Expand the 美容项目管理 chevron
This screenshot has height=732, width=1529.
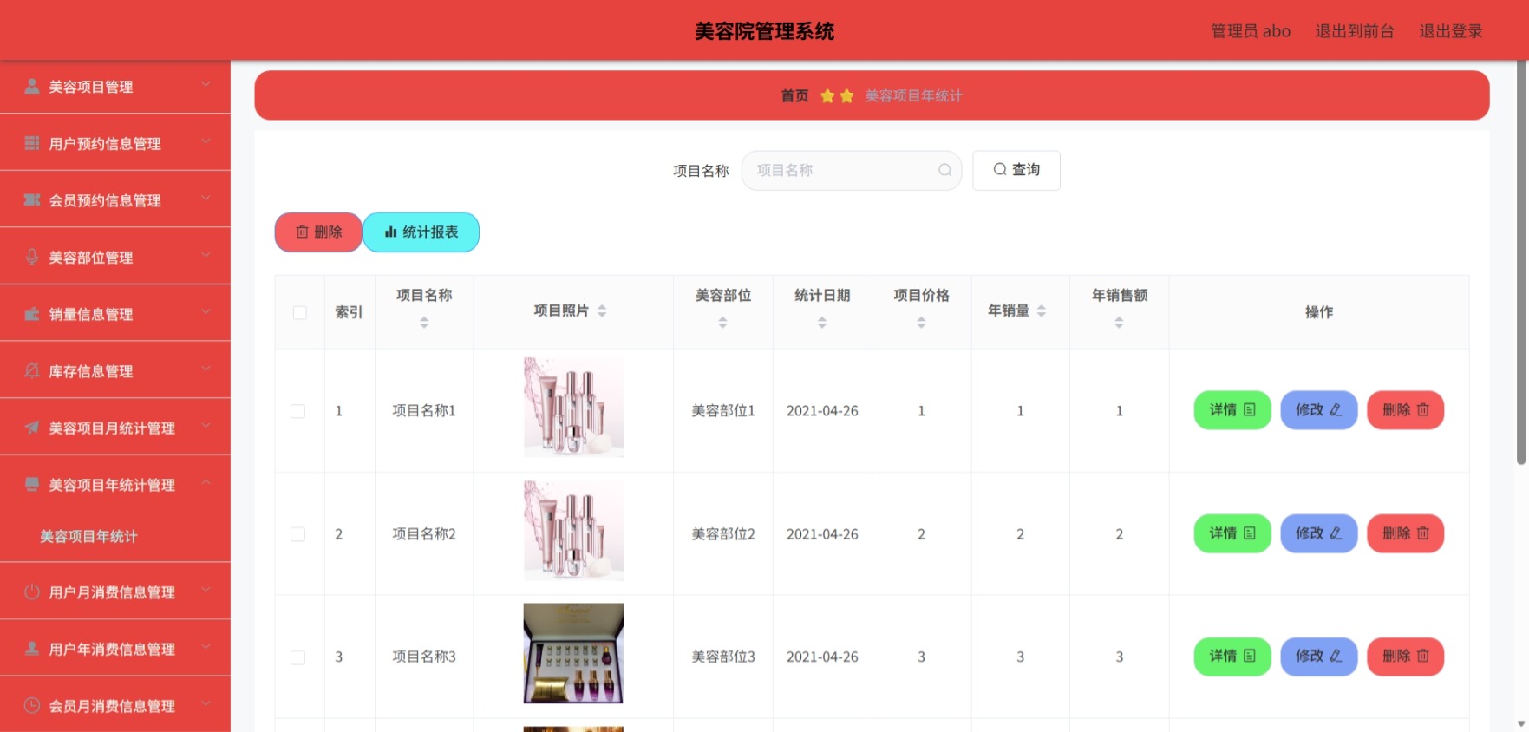(x=206, y=84)
